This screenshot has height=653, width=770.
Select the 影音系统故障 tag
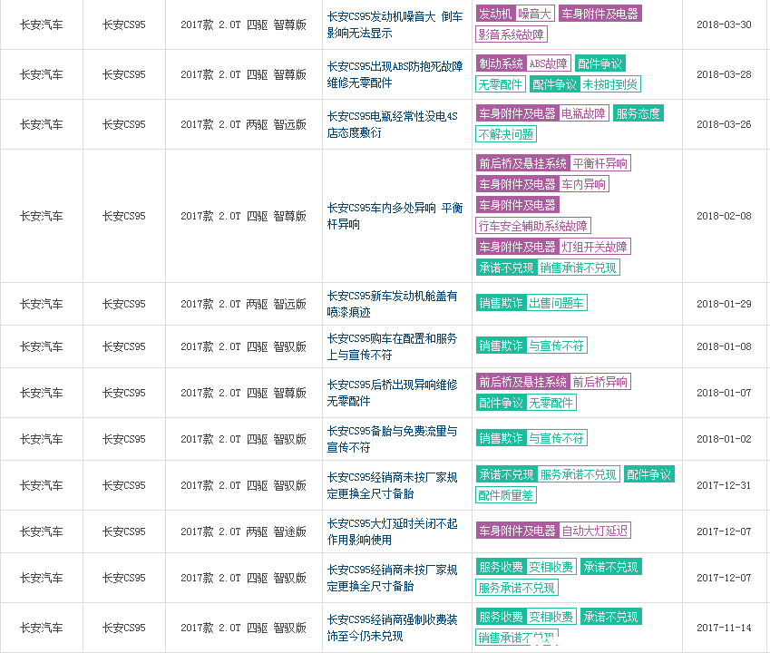coord(512,34)
